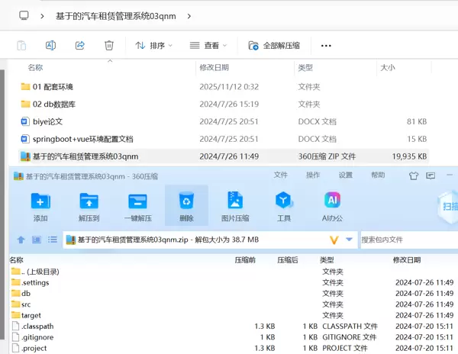Screen dimensions: 458x354
Task: Go up one level with the up arrow
Action: [21, 240]
